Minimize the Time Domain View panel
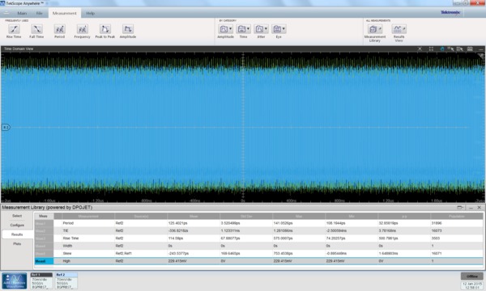486x291 pixels. click(480, 48)
